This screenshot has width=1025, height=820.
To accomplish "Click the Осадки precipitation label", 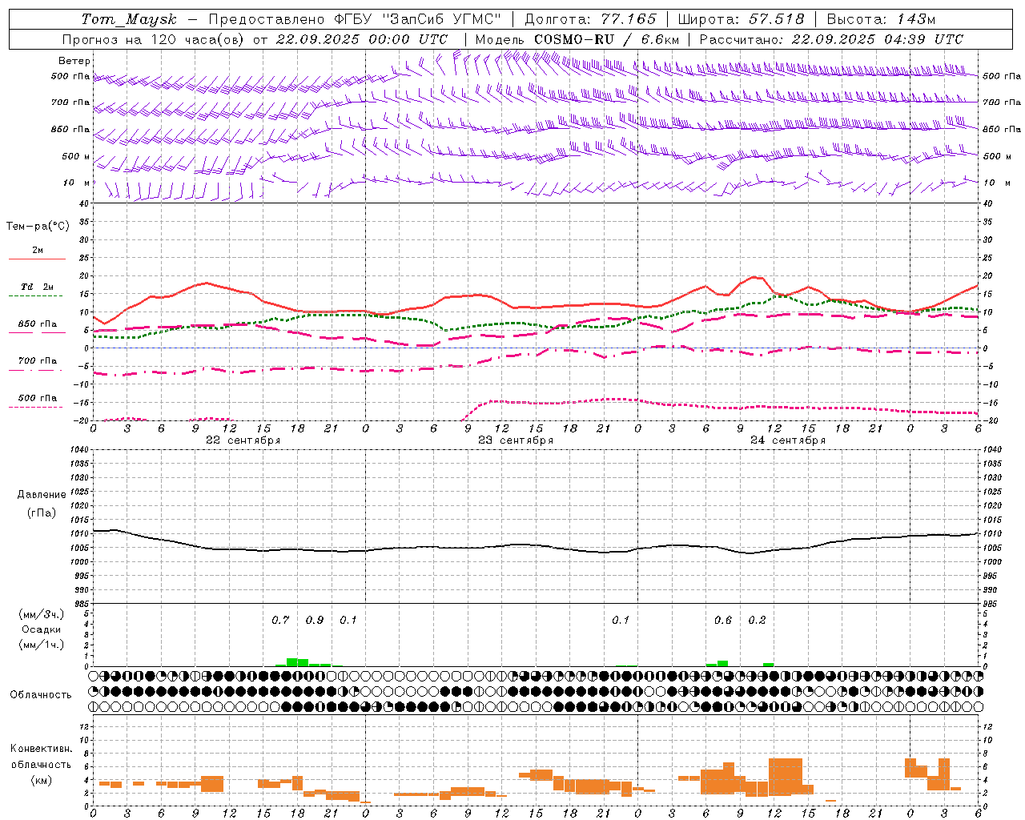I will 42,629.
